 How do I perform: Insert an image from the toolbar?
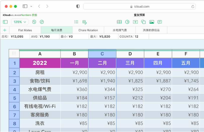tap(152, 22)
